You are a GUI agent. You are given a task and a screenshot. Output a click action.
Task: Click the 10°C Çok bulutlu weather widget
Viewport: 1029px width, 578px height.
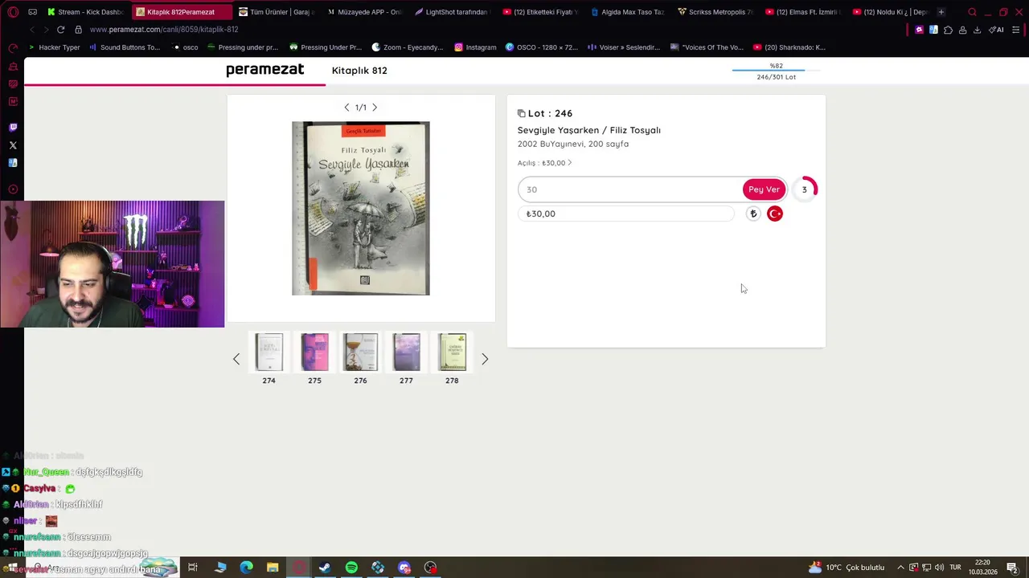(x=847, y=568)
